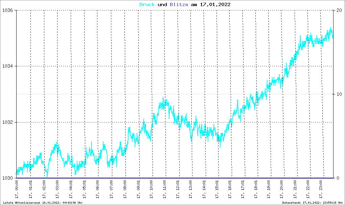Click the time label '17. 15:01'
The height and width of the screenshot is (205, 345).
(217, 189)
